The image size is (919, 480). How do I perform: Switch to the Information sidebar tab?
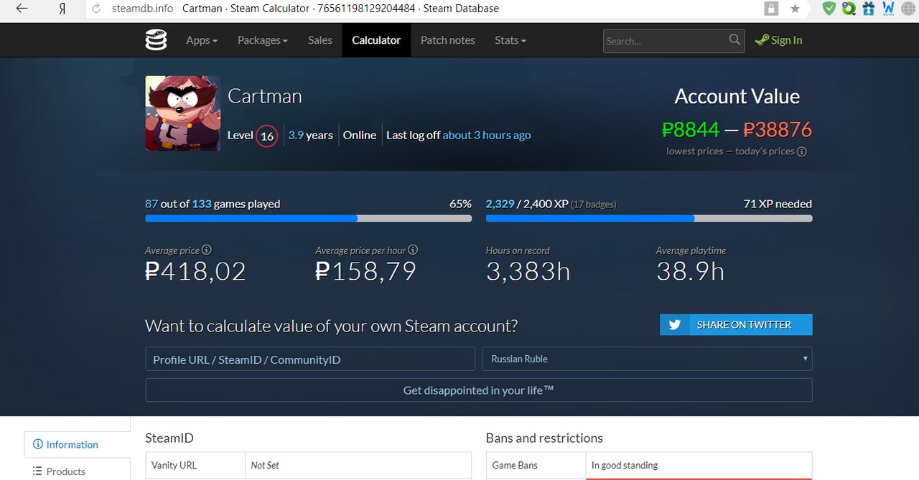tap(78, 445)
